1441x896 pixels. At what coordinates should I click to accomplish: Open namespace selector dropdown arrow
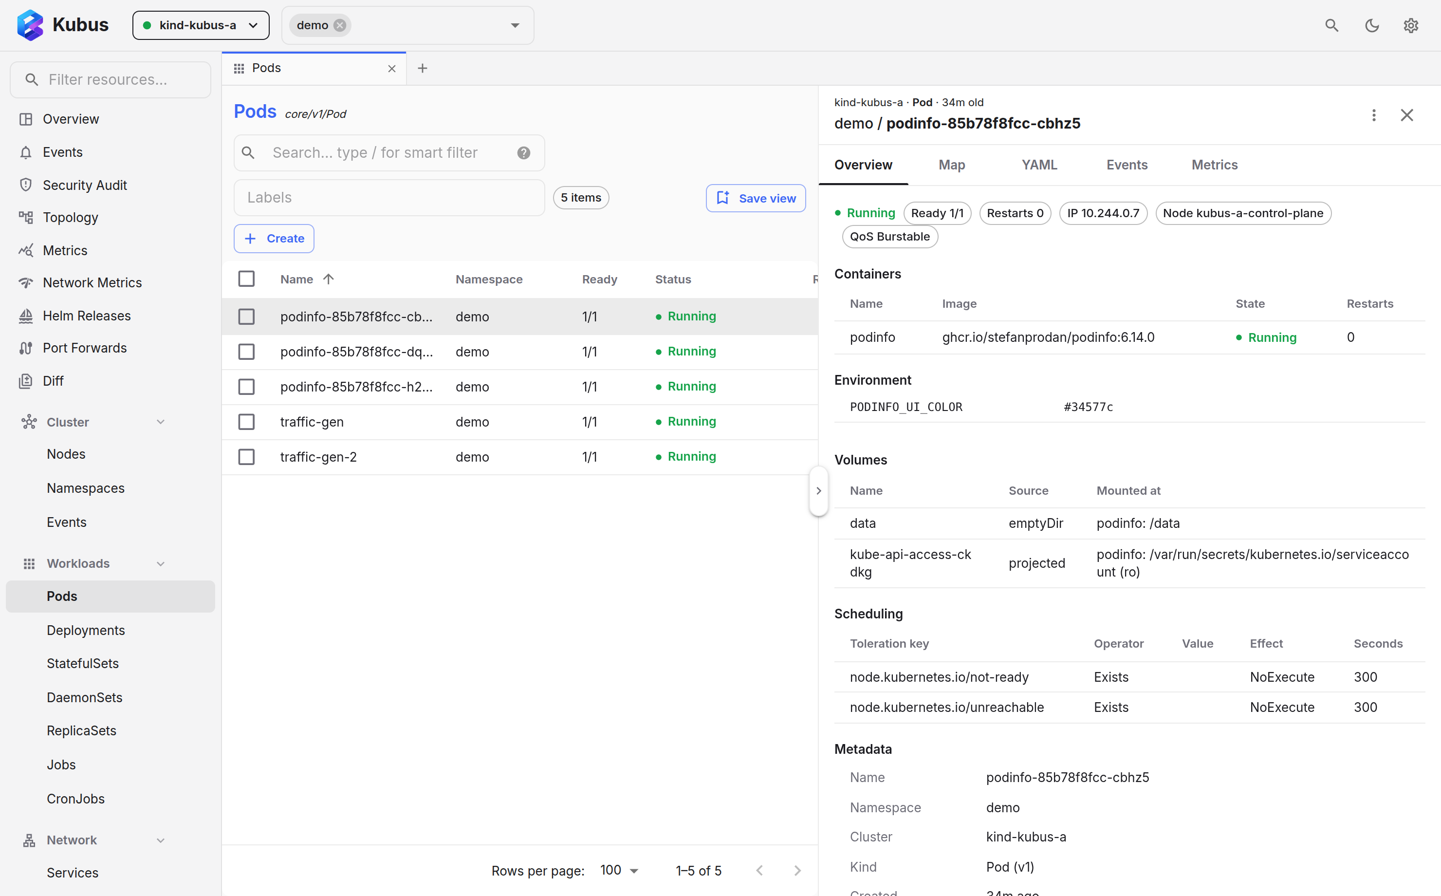(515, 25)
